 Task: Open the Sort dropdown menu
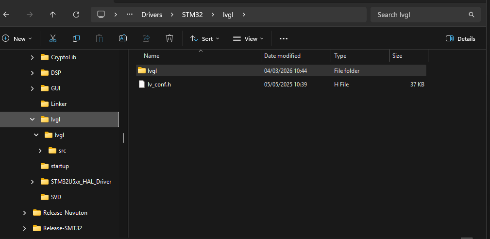click(x=204, y=38)
